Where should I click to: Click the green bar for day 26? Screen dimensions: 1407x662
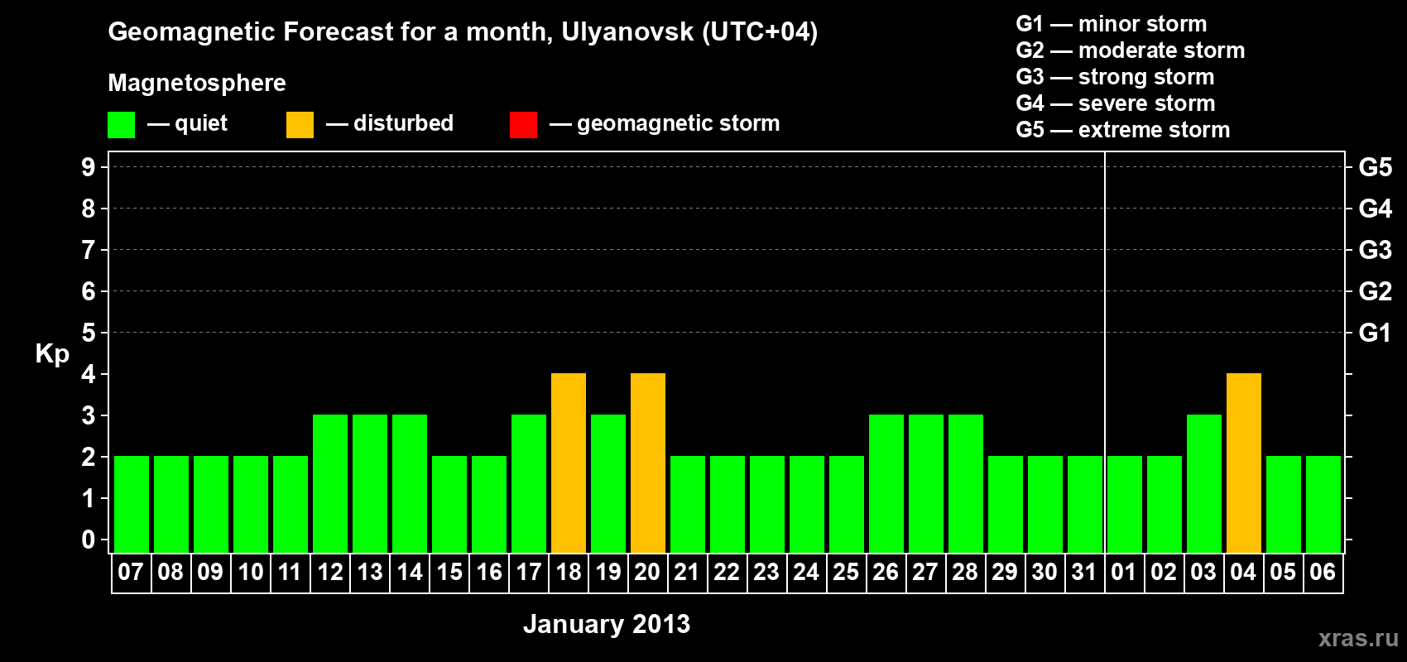886,483
